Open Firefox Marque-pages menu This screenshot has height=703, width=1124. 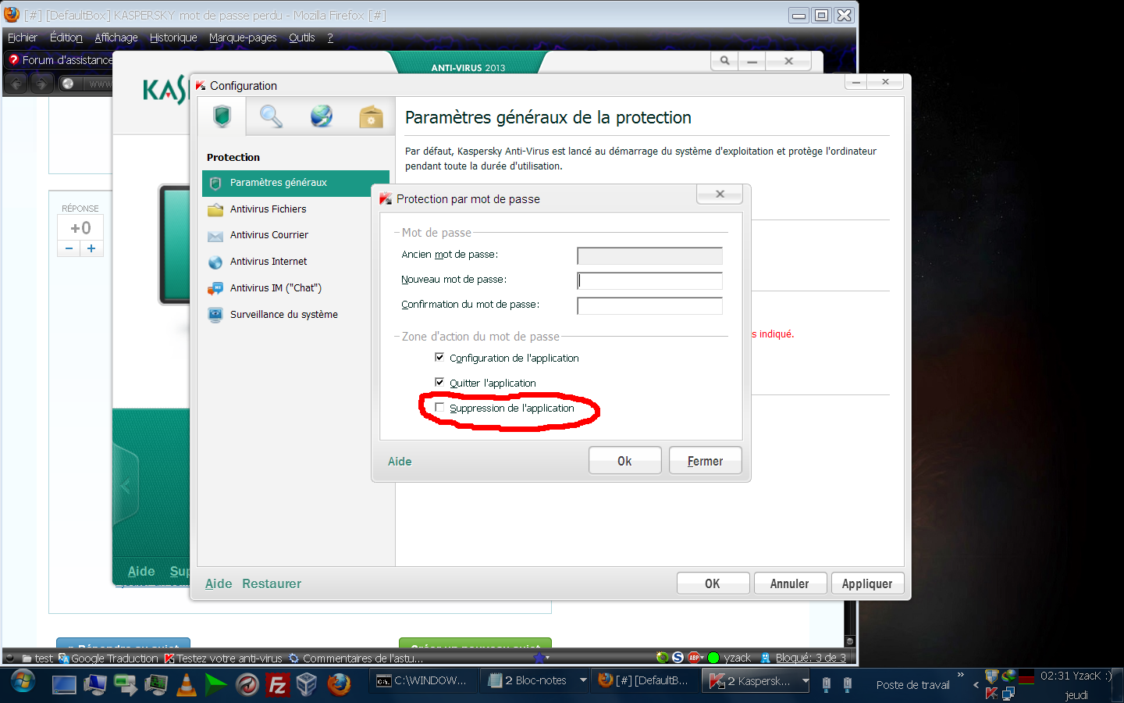(x=243, y=37)
